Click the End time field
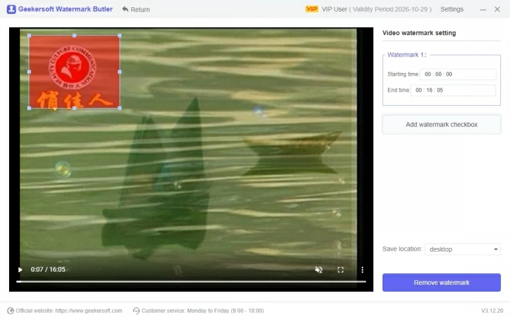The height and width of the screenshot is (319, 510). coord(453,90)
